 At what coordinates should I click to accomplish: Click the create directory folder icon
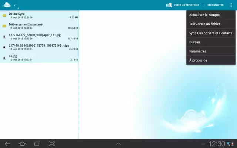click(169, 5)
